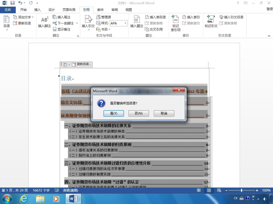
Task: Click 更新目录 in the ribbon
Action: (22, 23)
